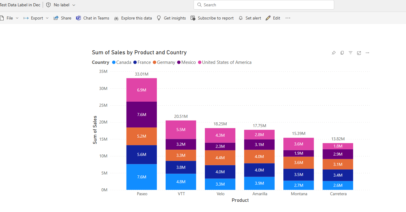Click the sensitivity shield icon
The height and width of the screenshot is (212, 406).
coord(48,5)
